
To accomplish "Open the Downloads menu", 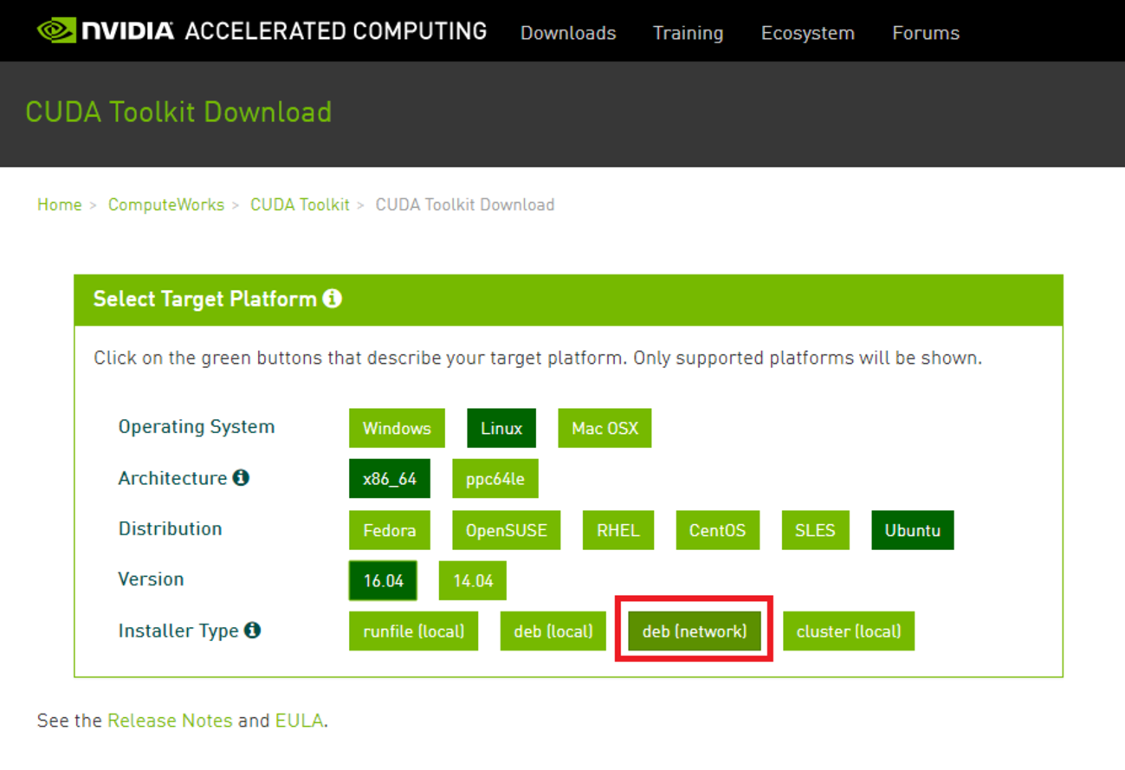I will click(568, 33).
